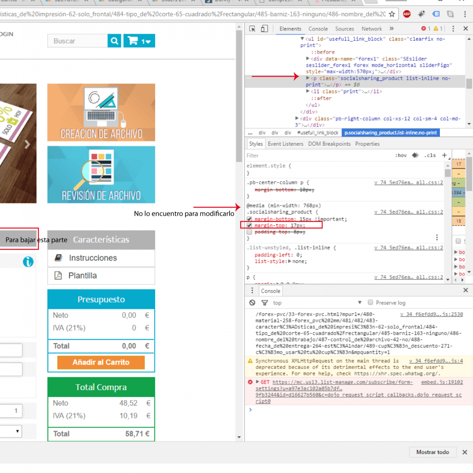Open the Adblock Plus extension icon
Screen dimensions: 473x473
[x=407, y=14]
